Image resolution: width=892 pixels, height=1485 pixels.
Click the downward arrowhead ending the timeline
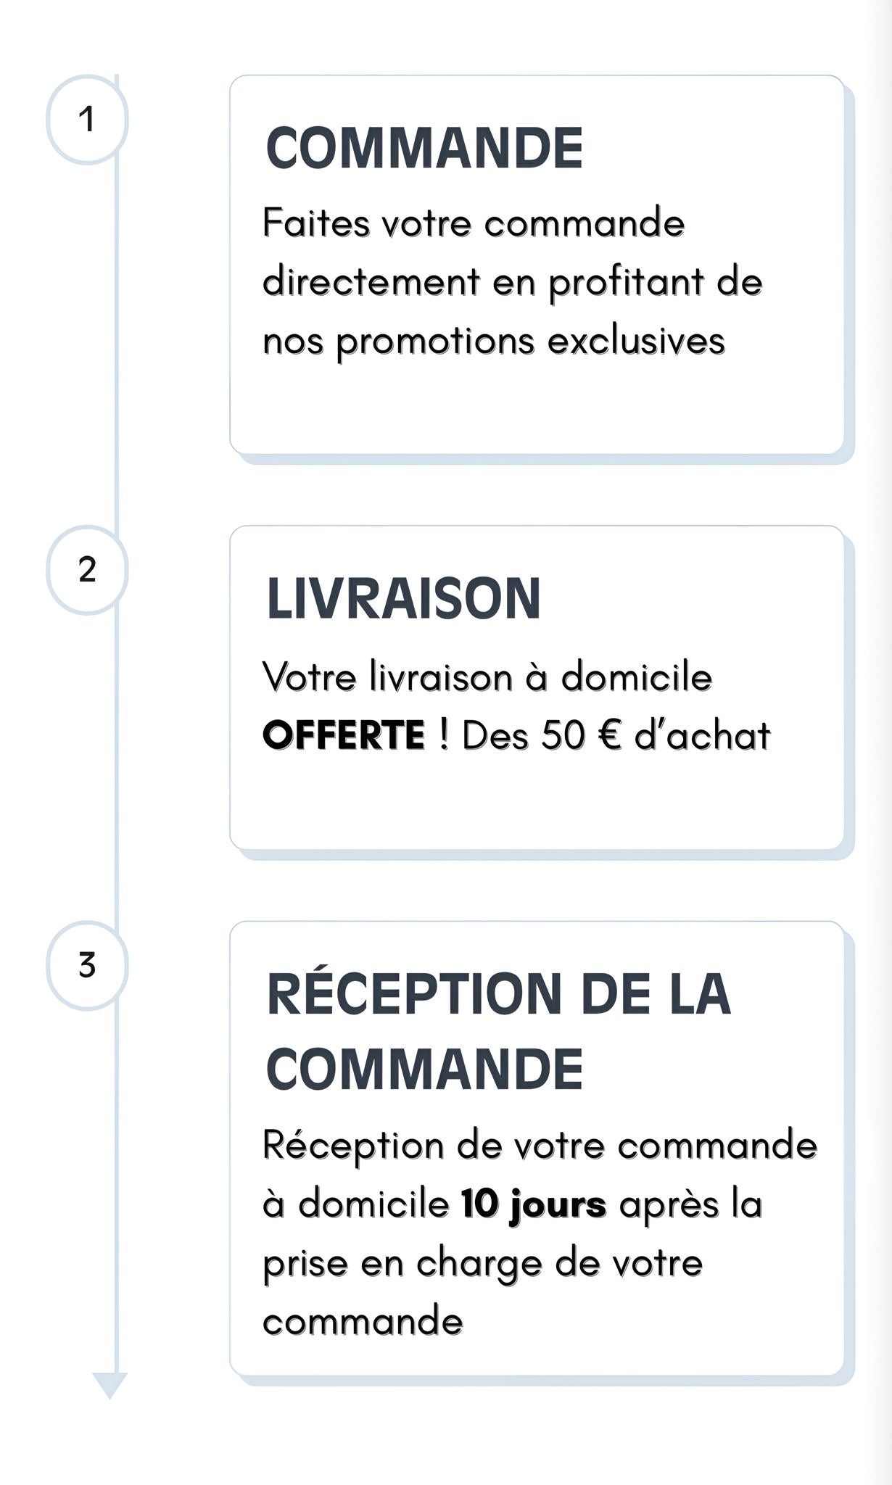coord(110,1383)
